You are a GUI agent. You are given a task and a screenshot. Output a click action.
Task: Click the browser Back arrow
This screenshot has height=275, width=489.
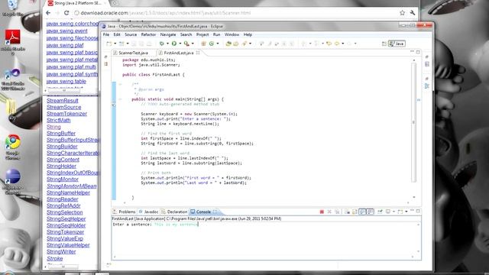coord(48,13)
